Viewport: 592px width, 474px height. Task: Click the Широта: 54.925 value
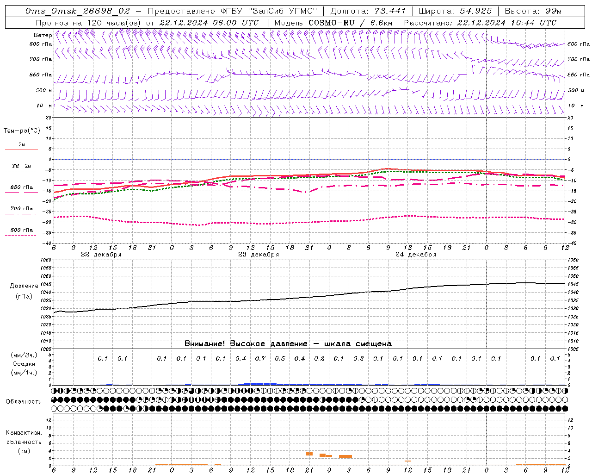tap(455, 11)
